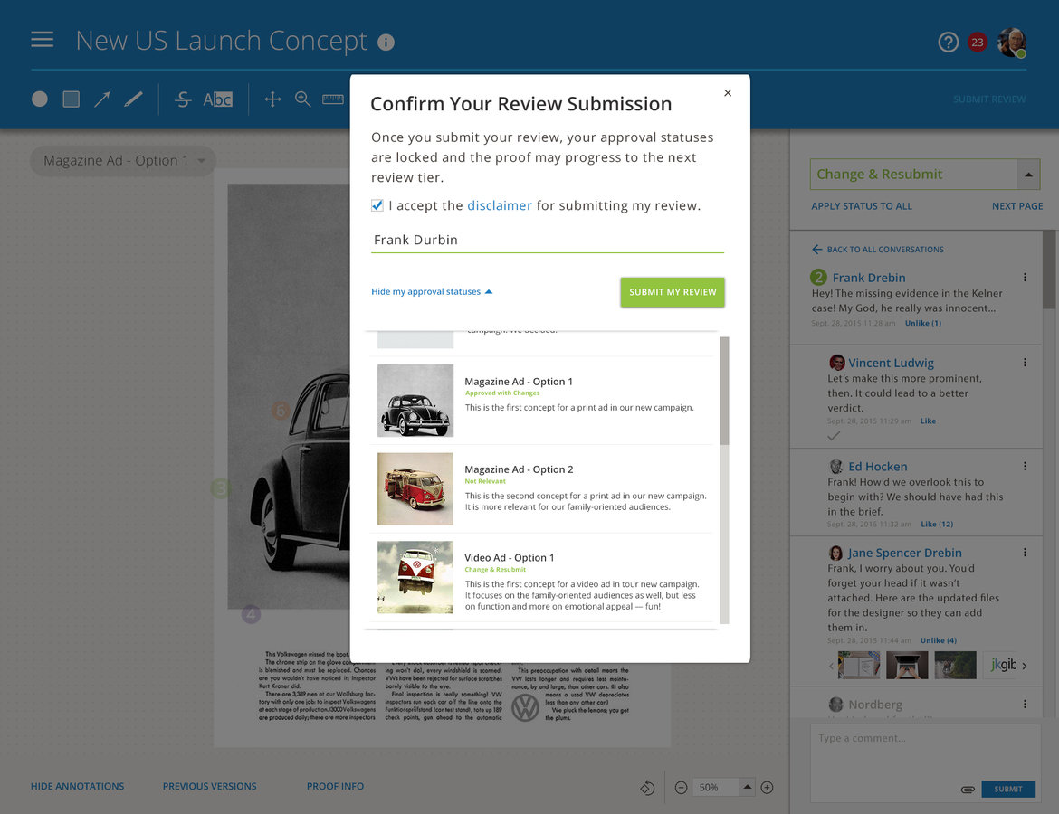Open options menu for Ed Hocken comment
The height and width of the screenshot is (814, 1059).
point(1025,467)
